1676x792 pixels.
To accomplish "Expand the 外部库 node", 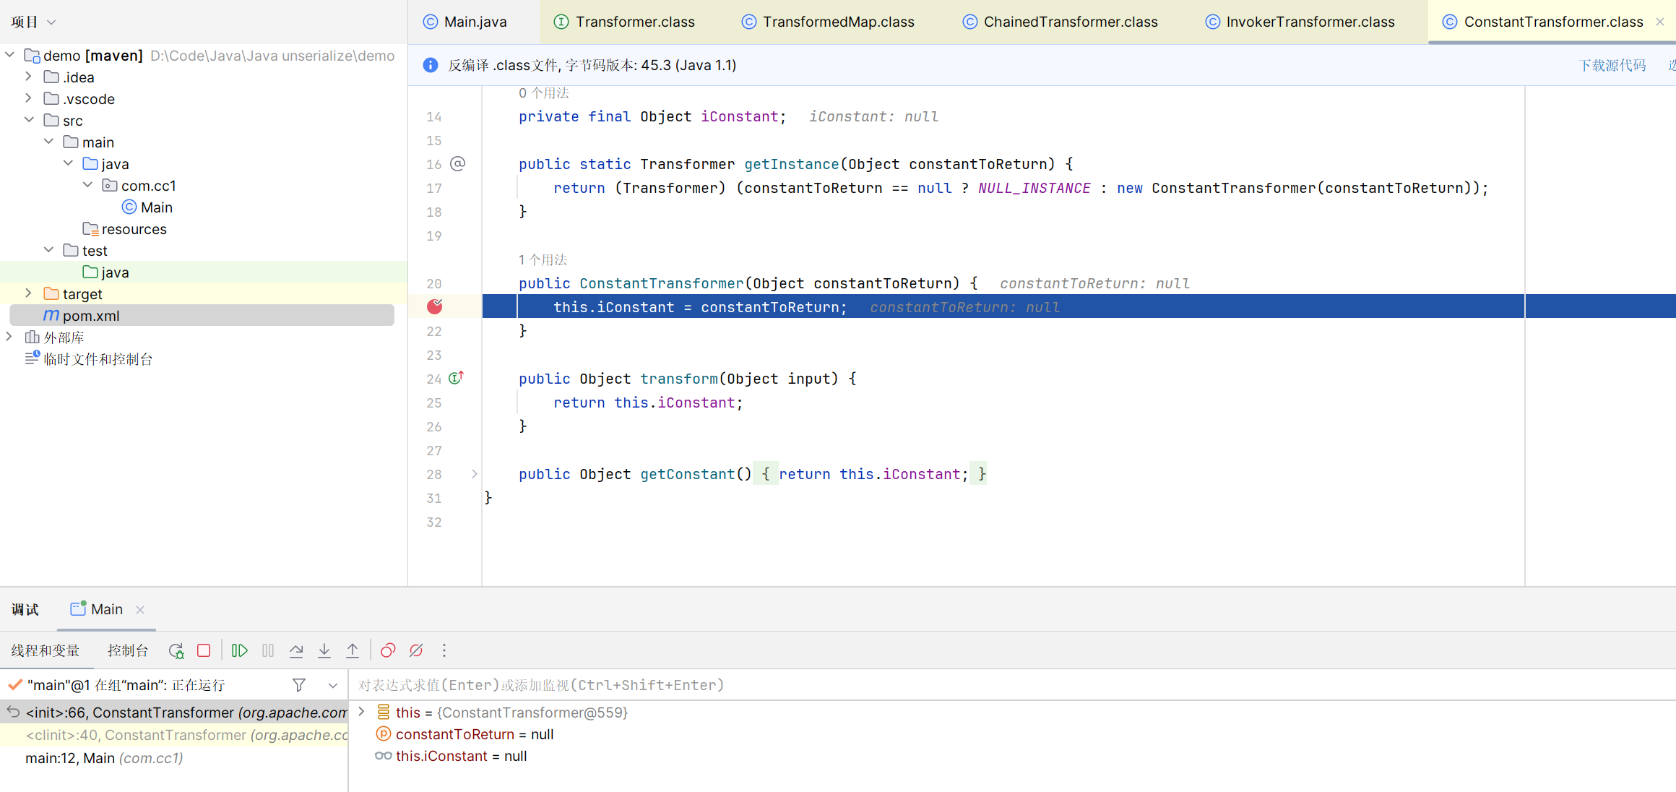I will click(x=9, y=337).
